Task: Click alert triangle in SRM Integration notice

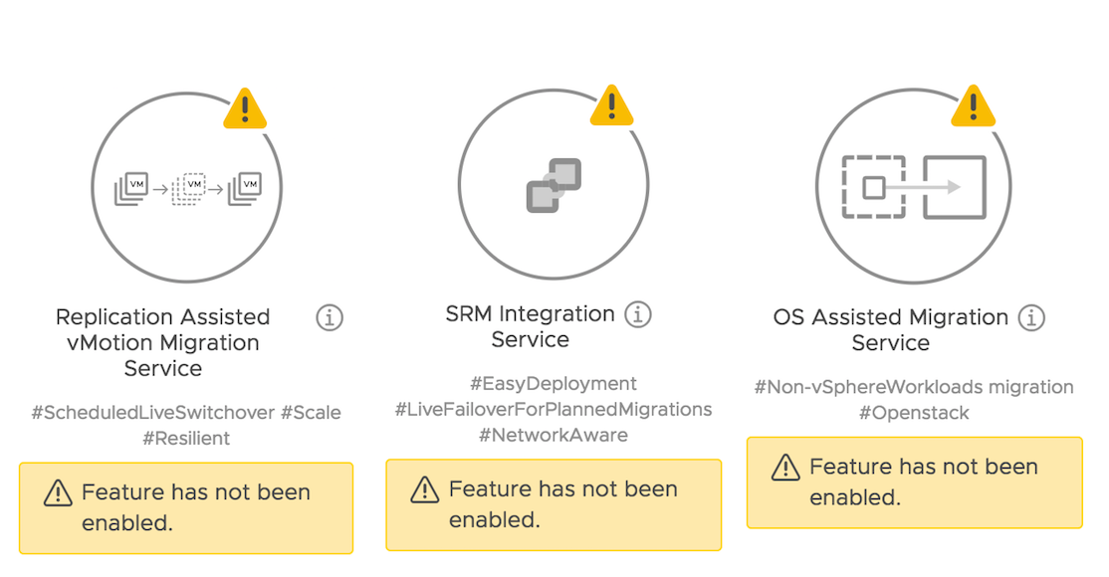Action: tap(425, 489)
